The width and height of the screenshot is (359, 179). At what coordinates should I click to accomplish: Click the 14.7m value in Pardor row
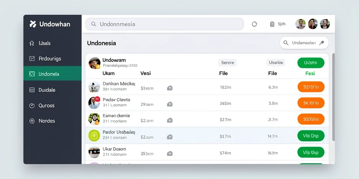point(272,136)
